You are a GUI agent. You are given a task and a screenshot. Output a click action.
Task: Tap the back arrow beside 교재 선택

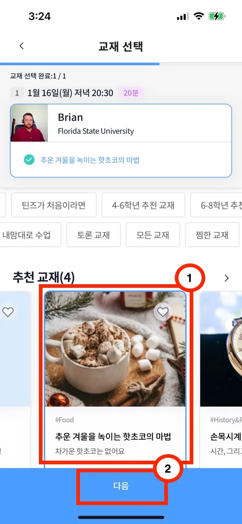click(x=21, y=46)
